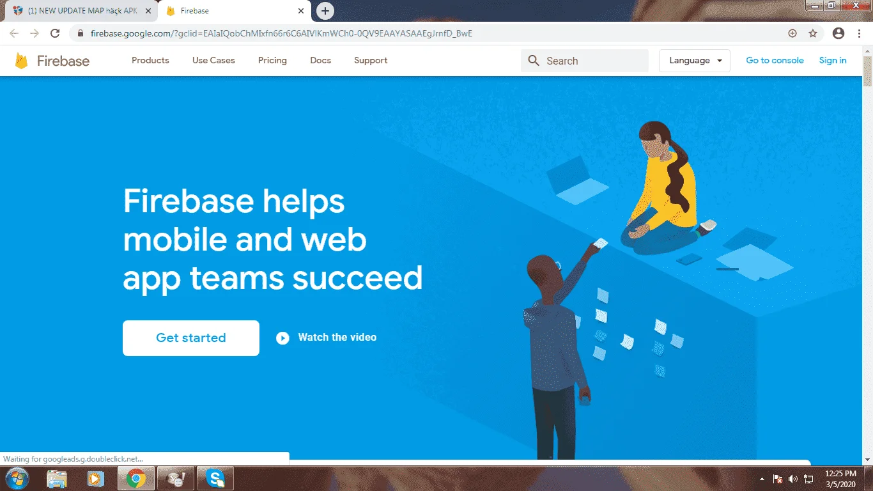The image size is (873, 491).
Task: Open the Windows Start menu
Action: tap(16, 478)
